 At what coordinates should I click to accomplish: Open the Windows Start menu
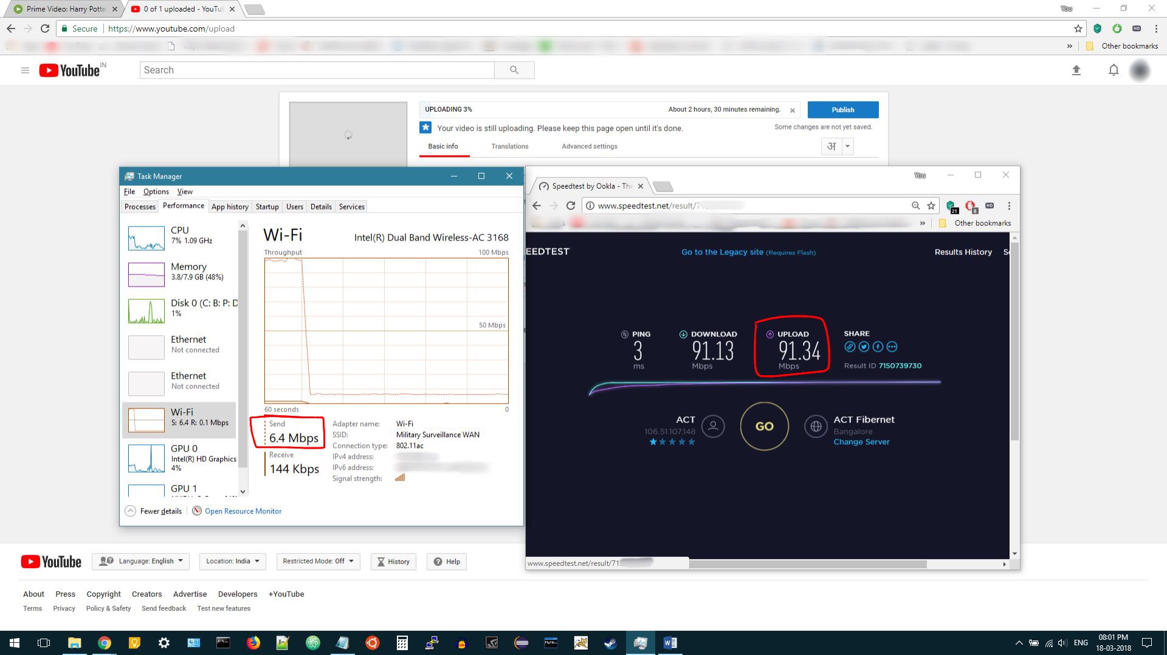point(15,643)
